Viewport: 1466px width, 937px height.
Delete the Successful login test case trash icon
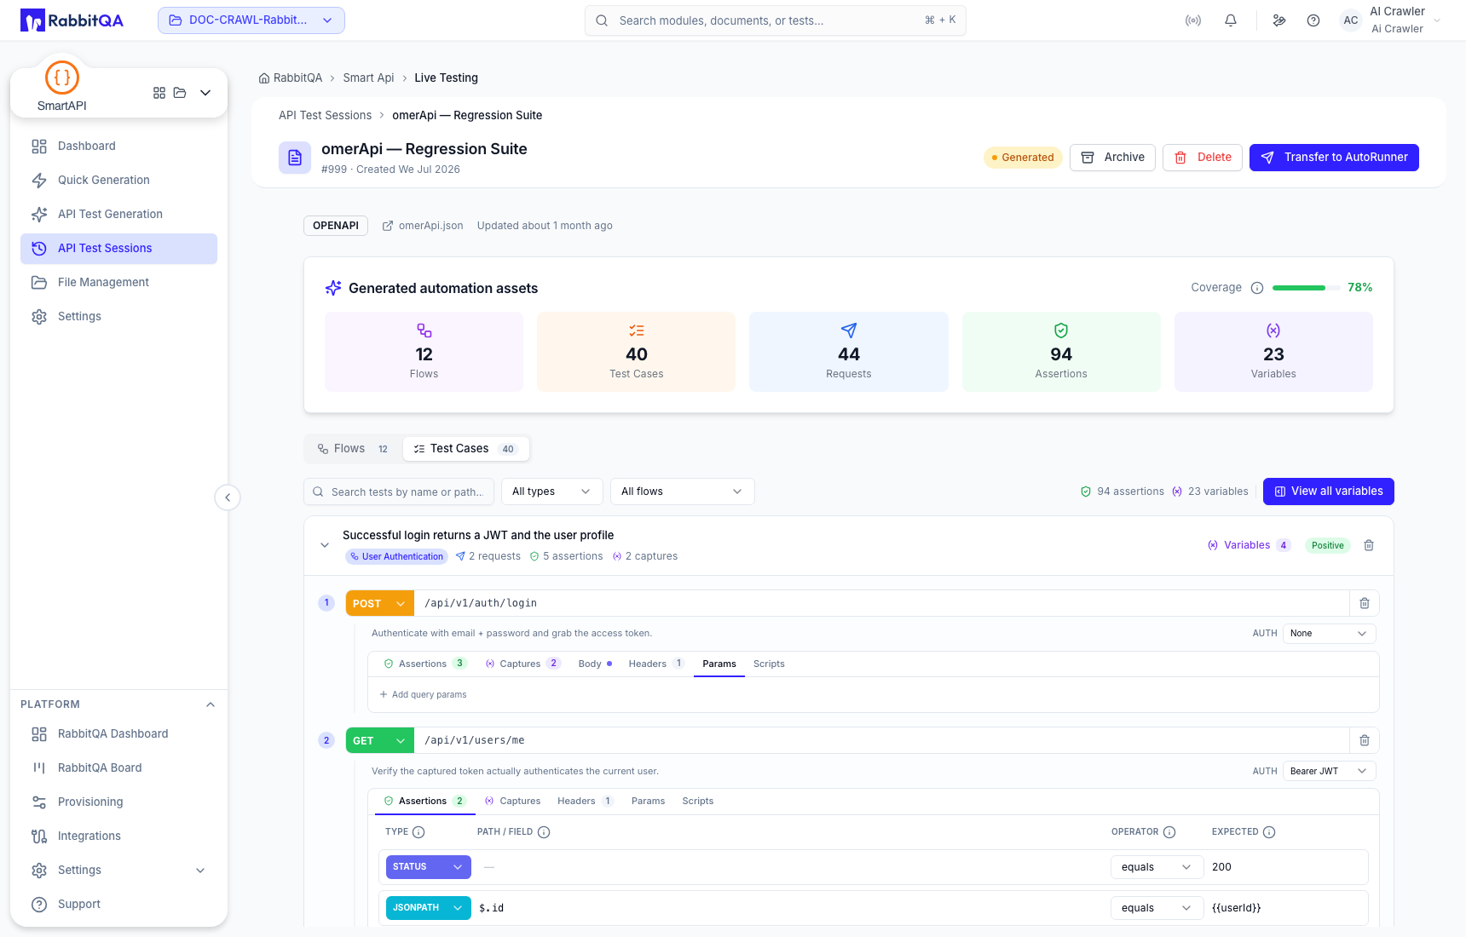coord(1369,545)
